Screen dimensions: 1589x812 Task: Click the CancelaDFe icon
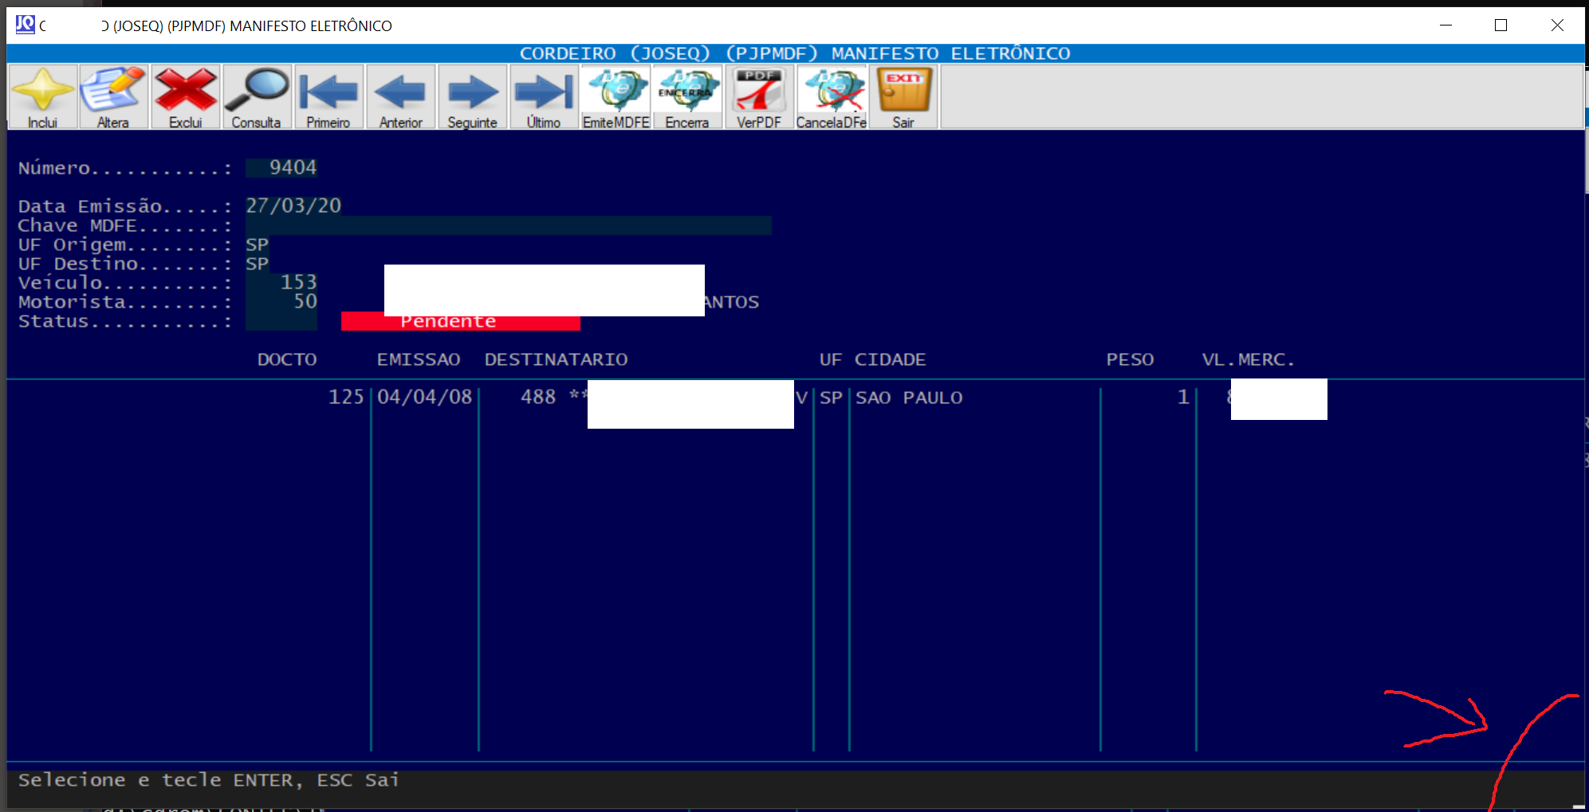tap(831, 96)
